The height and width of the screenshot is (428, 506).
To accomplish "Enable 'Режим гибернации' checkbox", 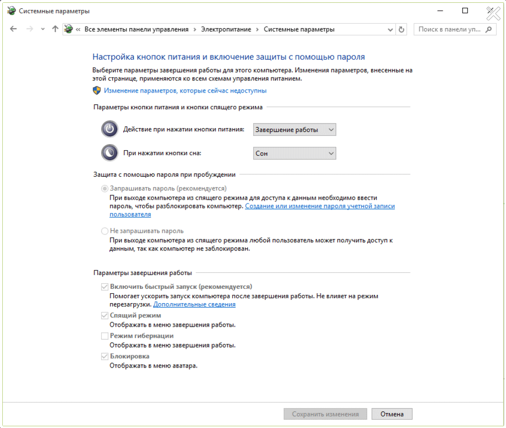I will 104,336.
